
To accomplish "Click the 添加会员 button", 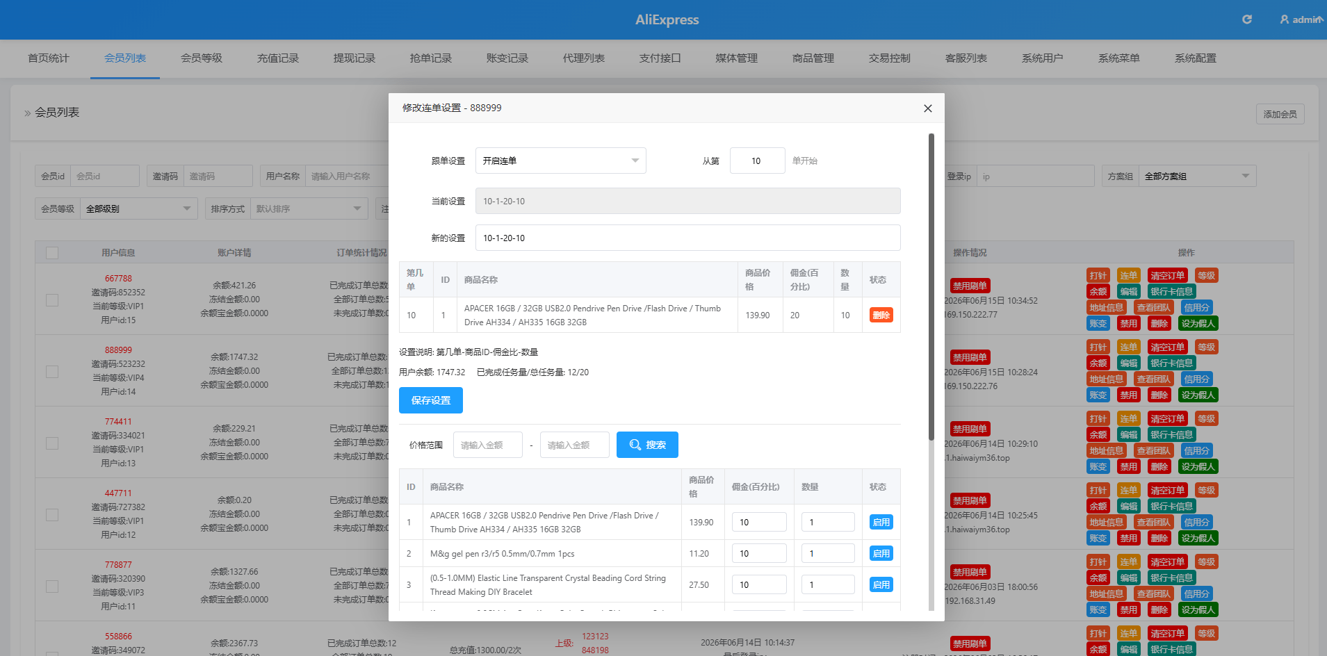I will [1280, 114].
